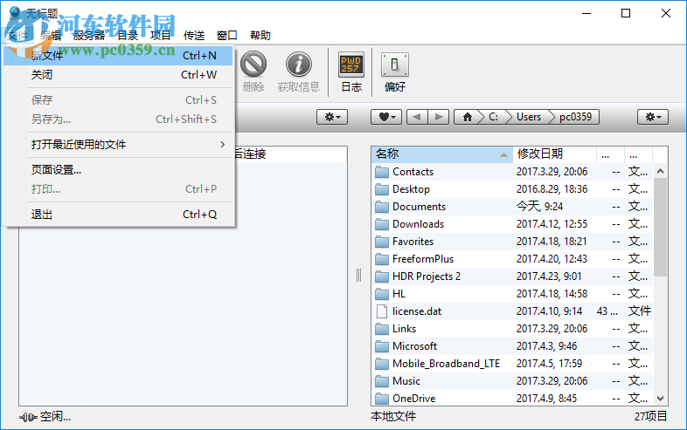The height and width of the screenshot is (430, 687).
Task: Expand the recently used files submenu arrow
Action: point(223,145)
